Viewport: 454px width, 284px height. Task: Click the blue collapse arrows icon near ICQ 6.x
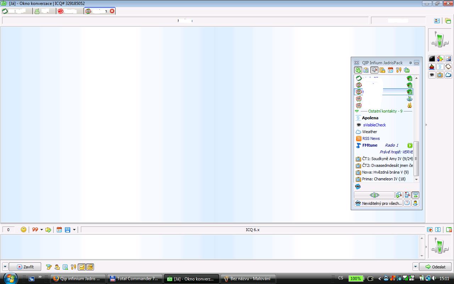438,230
